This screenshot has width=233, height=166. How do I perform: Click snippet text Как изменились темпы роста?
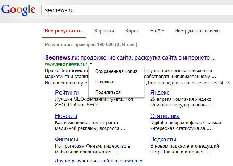(86, 123)
